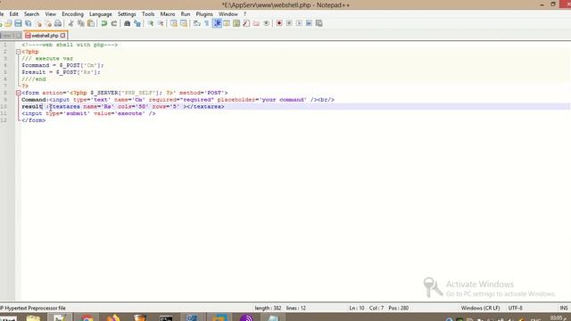Toggle INS insert mode in status bar

pyautogui.click(x=564, y=308)
